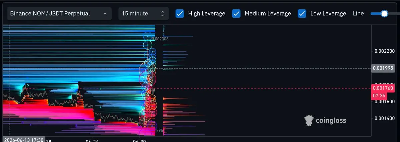Uncheck the Medium Leverage checkbox
Viewport: 400px width, 142px height.
coord(236,14)
